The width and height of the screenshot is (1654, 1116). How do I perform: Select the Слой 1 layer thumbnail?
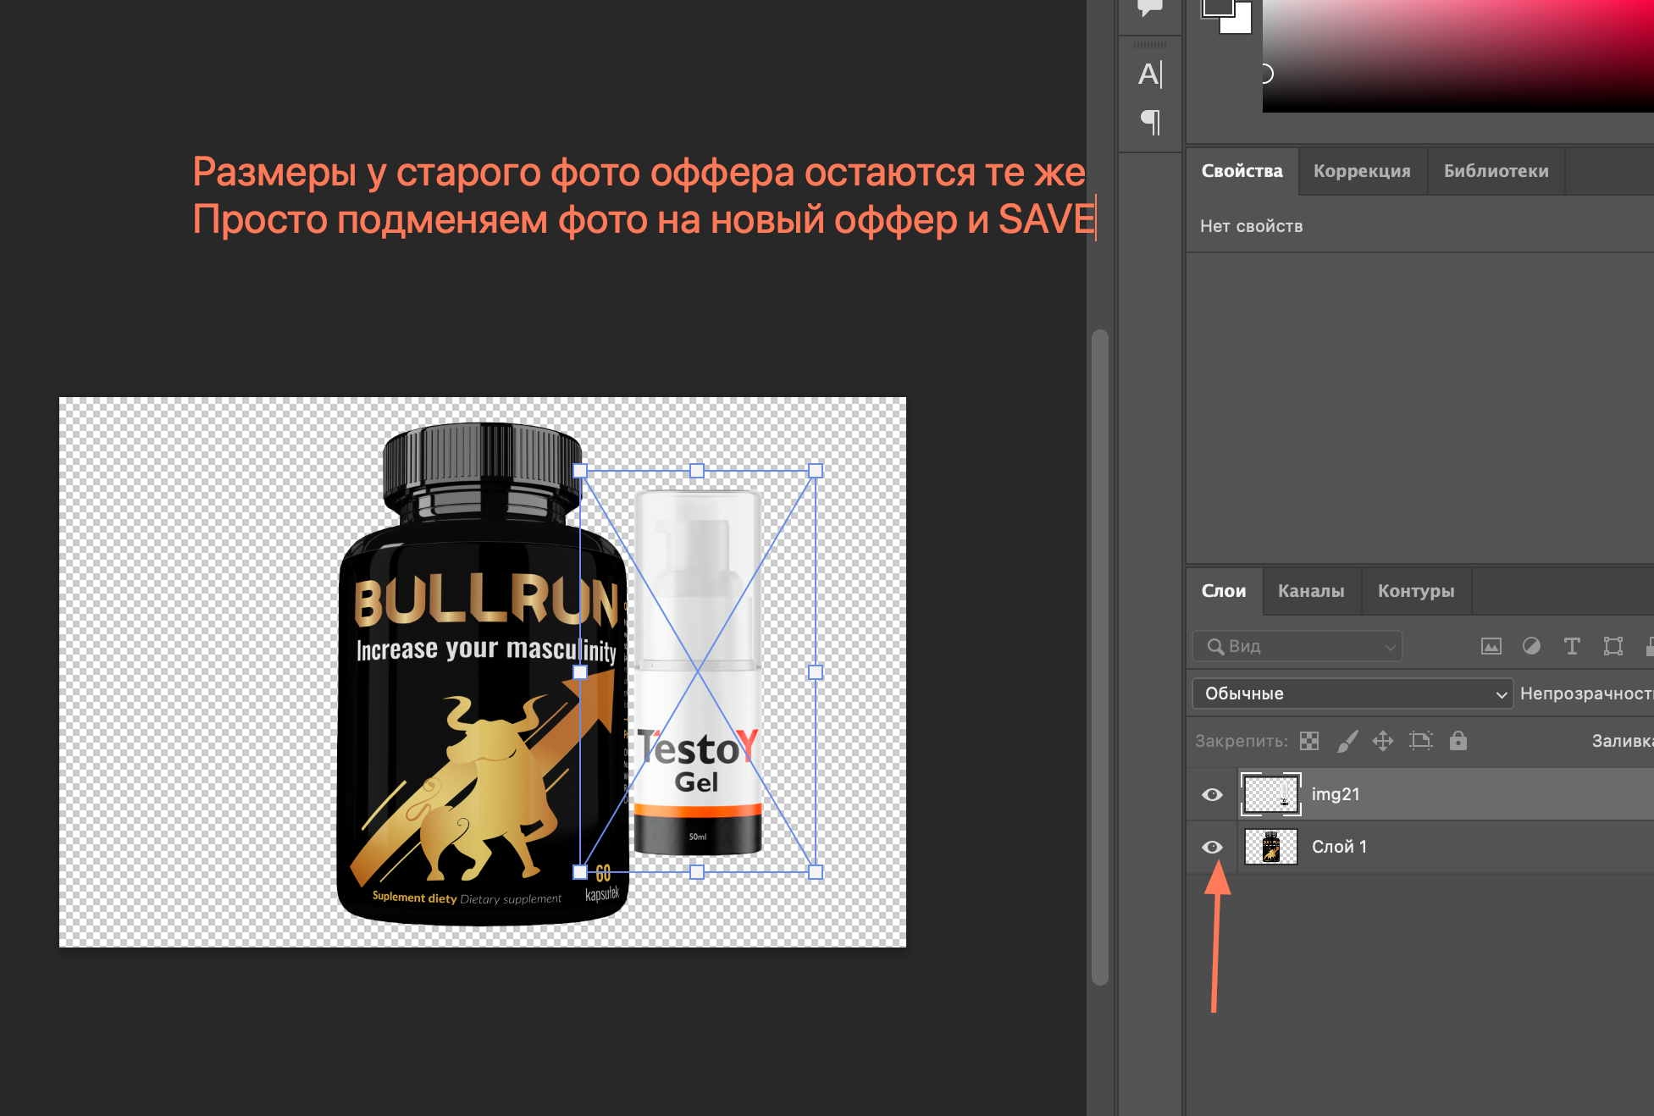tap(1270, 847)
